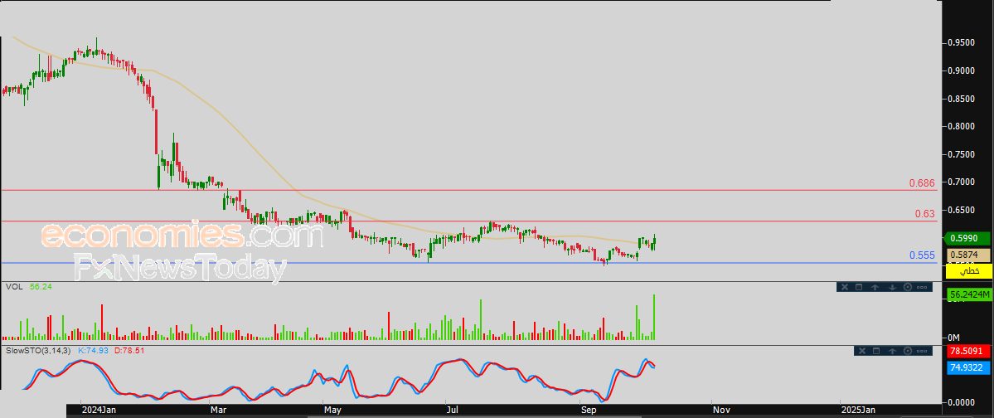Move the VOL panel up
Screen dimensions: 994x418
point(875,288)
